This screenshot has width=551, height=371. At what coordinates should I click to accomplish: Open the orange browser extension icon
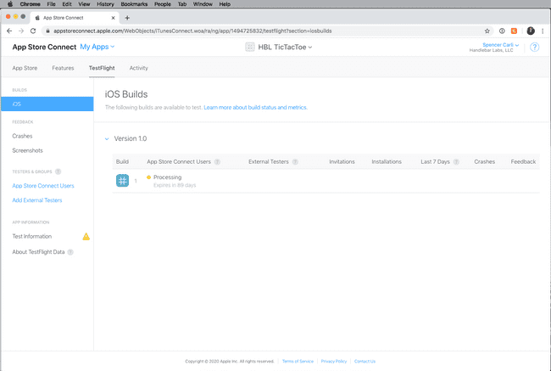coord(514,31)
